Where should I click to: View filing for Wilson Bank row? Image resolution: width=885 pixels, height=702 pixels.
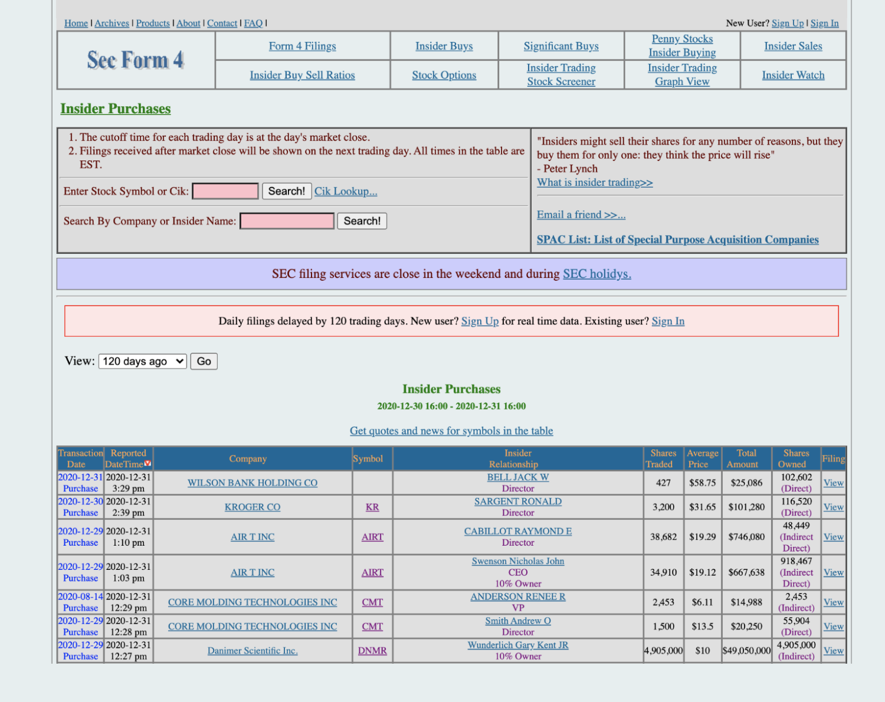[x=834, y=483]
